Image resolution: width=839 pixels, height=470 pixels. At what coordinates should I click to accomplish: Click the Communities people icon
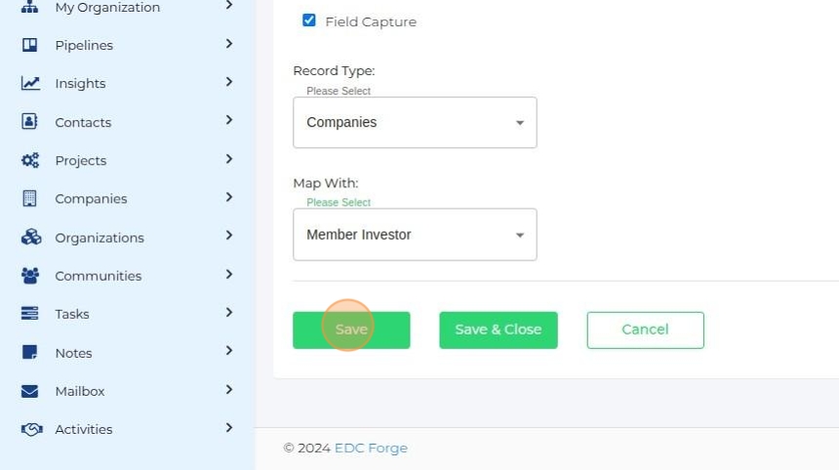[30, 276]
